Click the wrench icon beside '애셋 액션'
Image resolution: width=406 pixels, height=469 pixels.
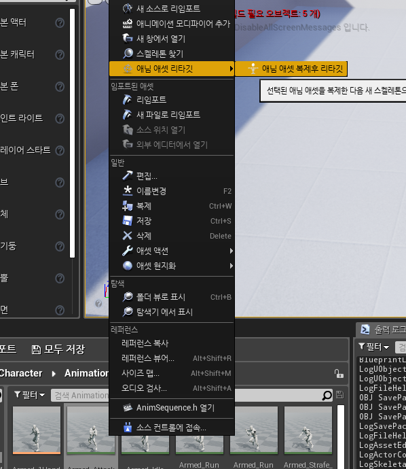pos(127,251)
